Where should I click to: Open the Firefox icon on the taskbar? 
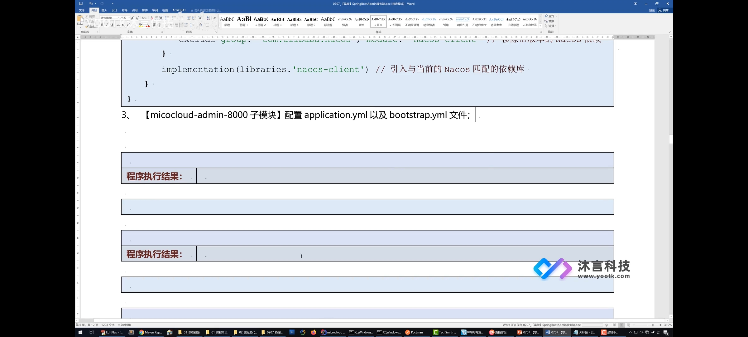coord(313,332)
